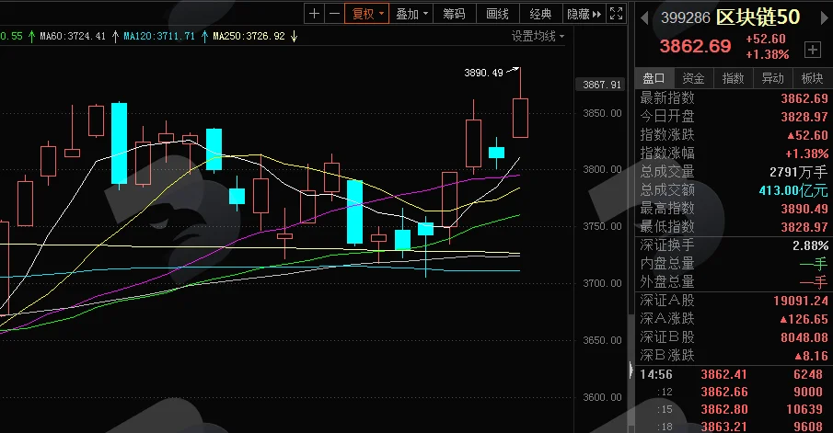This screenshot has height=433, width=833.
Task: Select 画线 drawing tool
Action: 497,14
